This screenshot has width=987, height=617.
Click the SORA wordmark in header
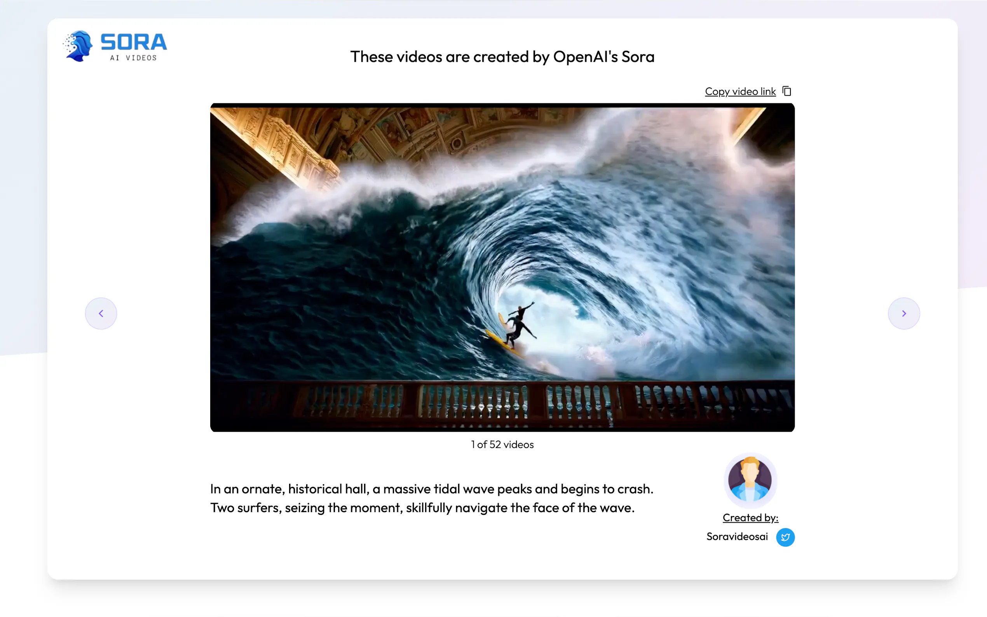pyautogui.click(x=134, y=42)
